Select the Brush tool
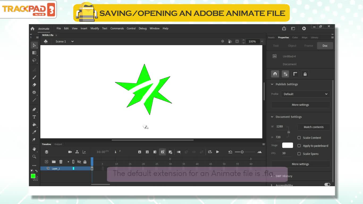This screenshot has width=363, height=204. point(34,77)
